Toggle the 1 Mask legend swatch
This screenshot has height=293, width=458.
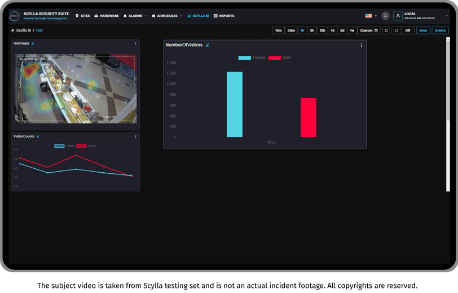59,146
